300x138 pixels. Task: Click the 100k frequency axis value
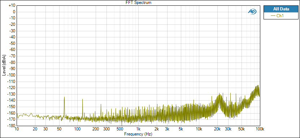click(260, 129)
